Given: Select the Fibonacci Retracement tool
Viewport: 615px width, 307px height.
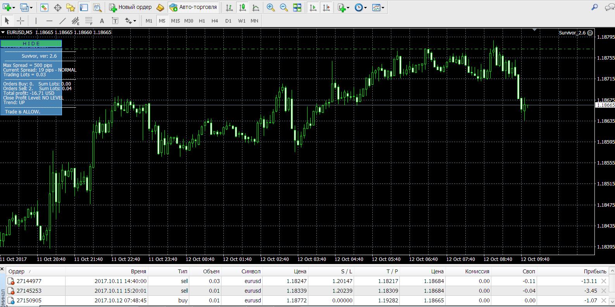Looking at the screenshot, I should [89, 21].
